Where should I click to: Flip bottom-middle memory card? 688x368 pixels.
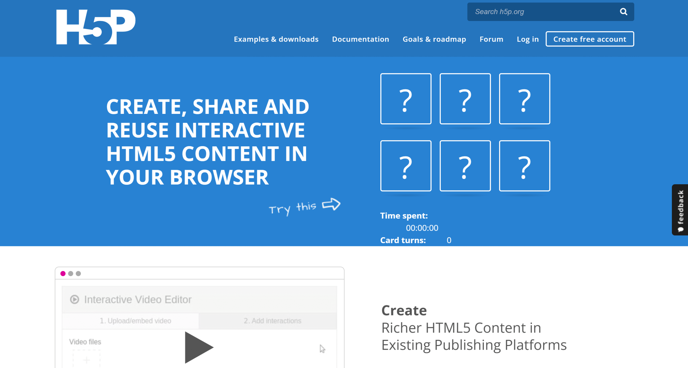tap(465, 166)
